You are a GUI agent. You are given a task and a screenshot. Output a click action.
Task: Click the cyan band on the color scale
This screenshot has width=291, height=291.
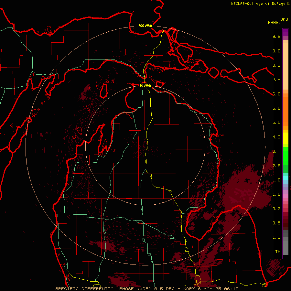[286, 178]
